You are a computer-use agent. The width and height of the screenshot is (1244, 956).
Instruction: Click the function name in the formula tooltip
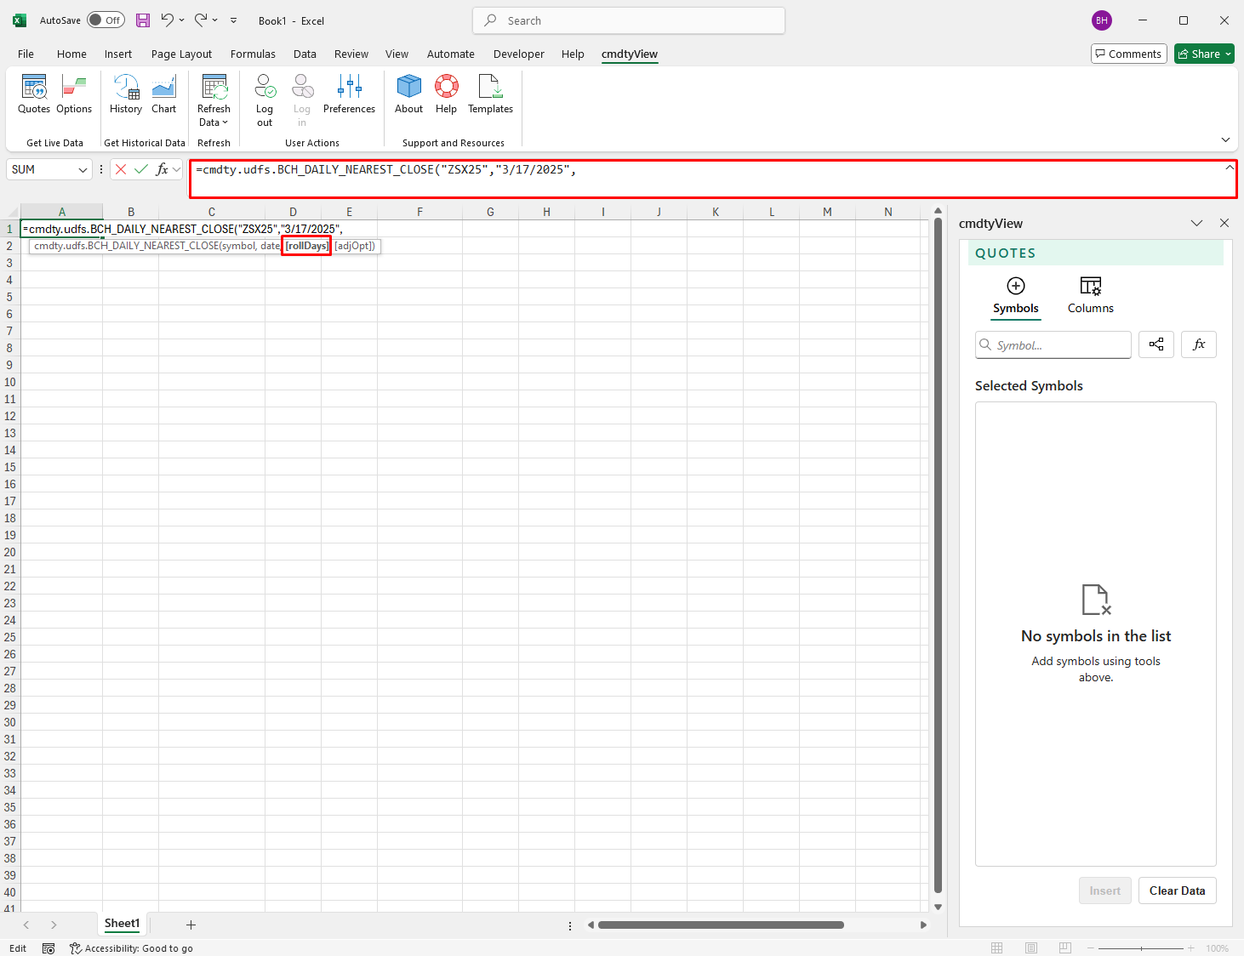tap(126, 246)
